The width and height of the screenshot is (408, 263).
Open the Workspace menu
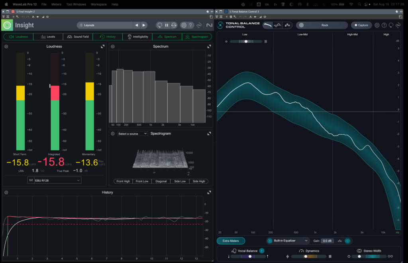[99, 4]
